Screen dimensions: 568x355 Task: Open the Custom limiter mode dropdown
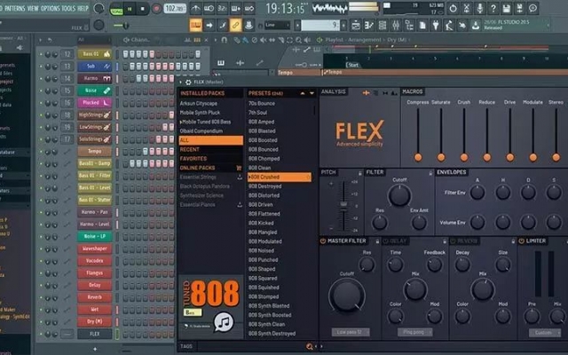[x=544, y=333]
